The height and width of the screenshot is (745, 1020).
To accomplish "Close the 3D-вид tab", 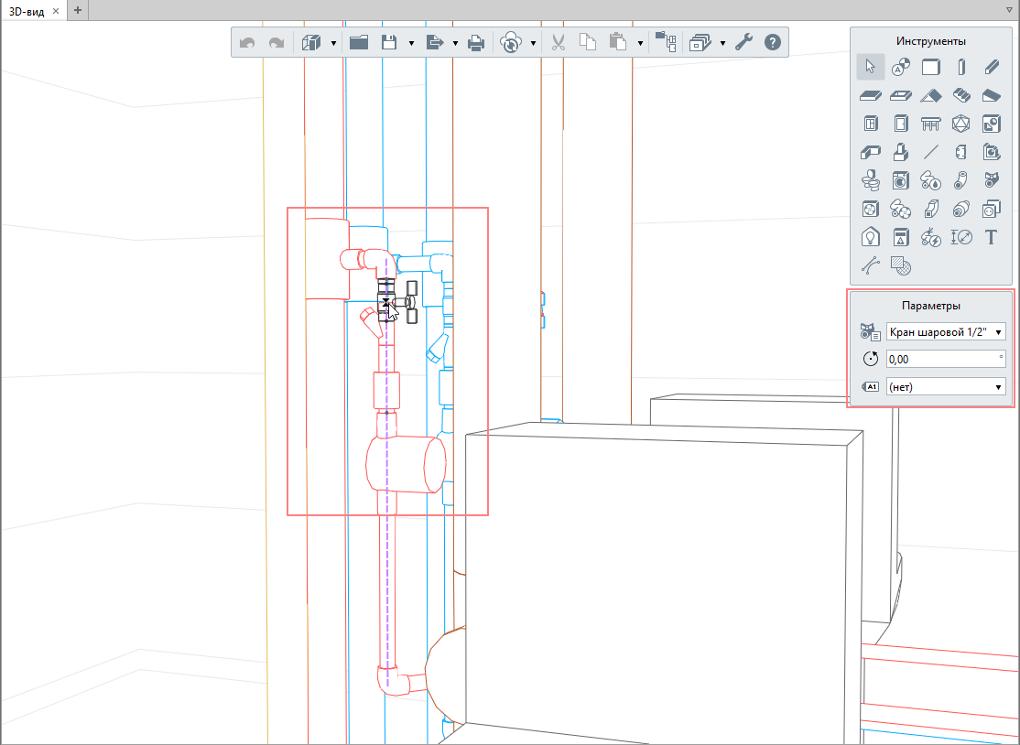I will [56, 10].
